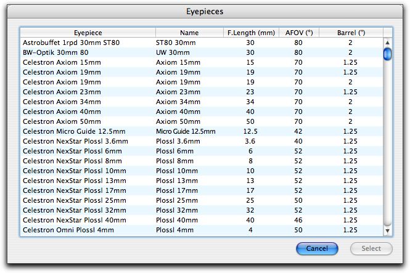410x273 pixels.
Task: Click the Cancel button
Action: 317,249
